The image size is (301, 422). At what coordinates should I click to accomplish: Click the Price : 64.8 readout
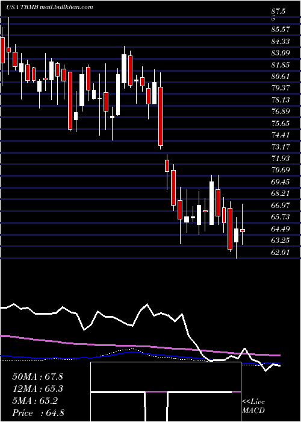(38, 413)
